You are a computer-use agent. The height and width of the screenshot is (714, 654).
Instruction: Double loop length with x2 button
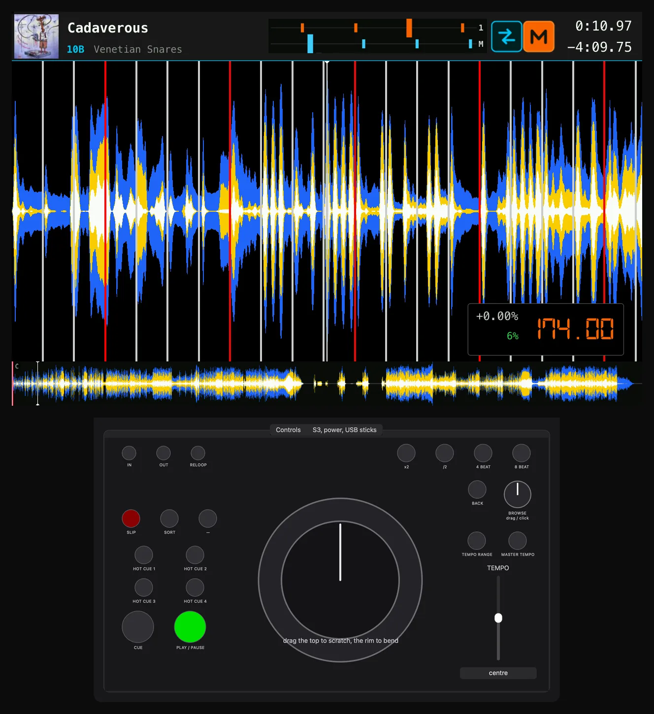point(406,453)
